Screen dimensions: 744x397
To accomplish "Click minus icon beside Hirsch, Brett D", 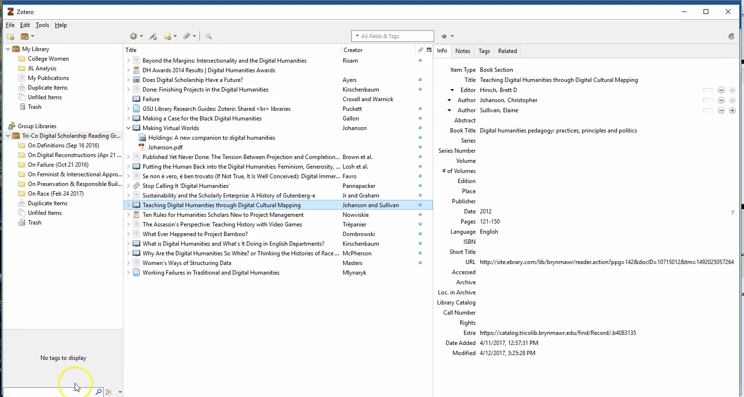I will tap(721, 90).
